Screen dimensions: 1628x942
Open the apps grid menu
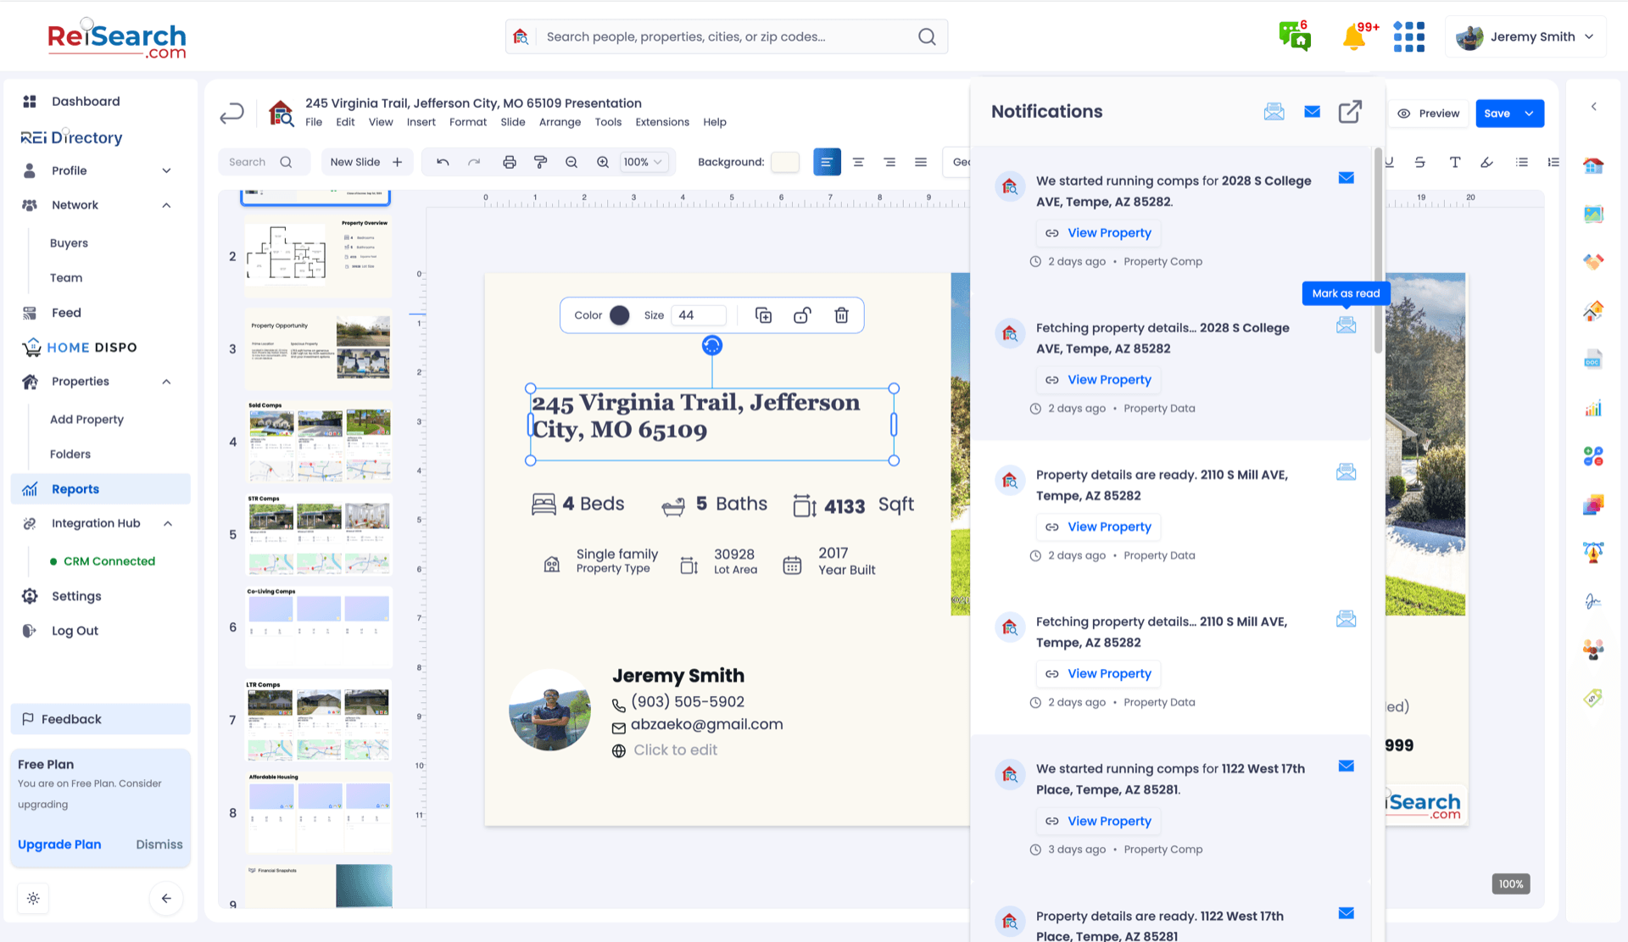point(1408,36)
